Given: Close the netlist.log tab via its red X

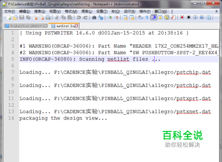Looking at the screenshot, I should 76,26.
